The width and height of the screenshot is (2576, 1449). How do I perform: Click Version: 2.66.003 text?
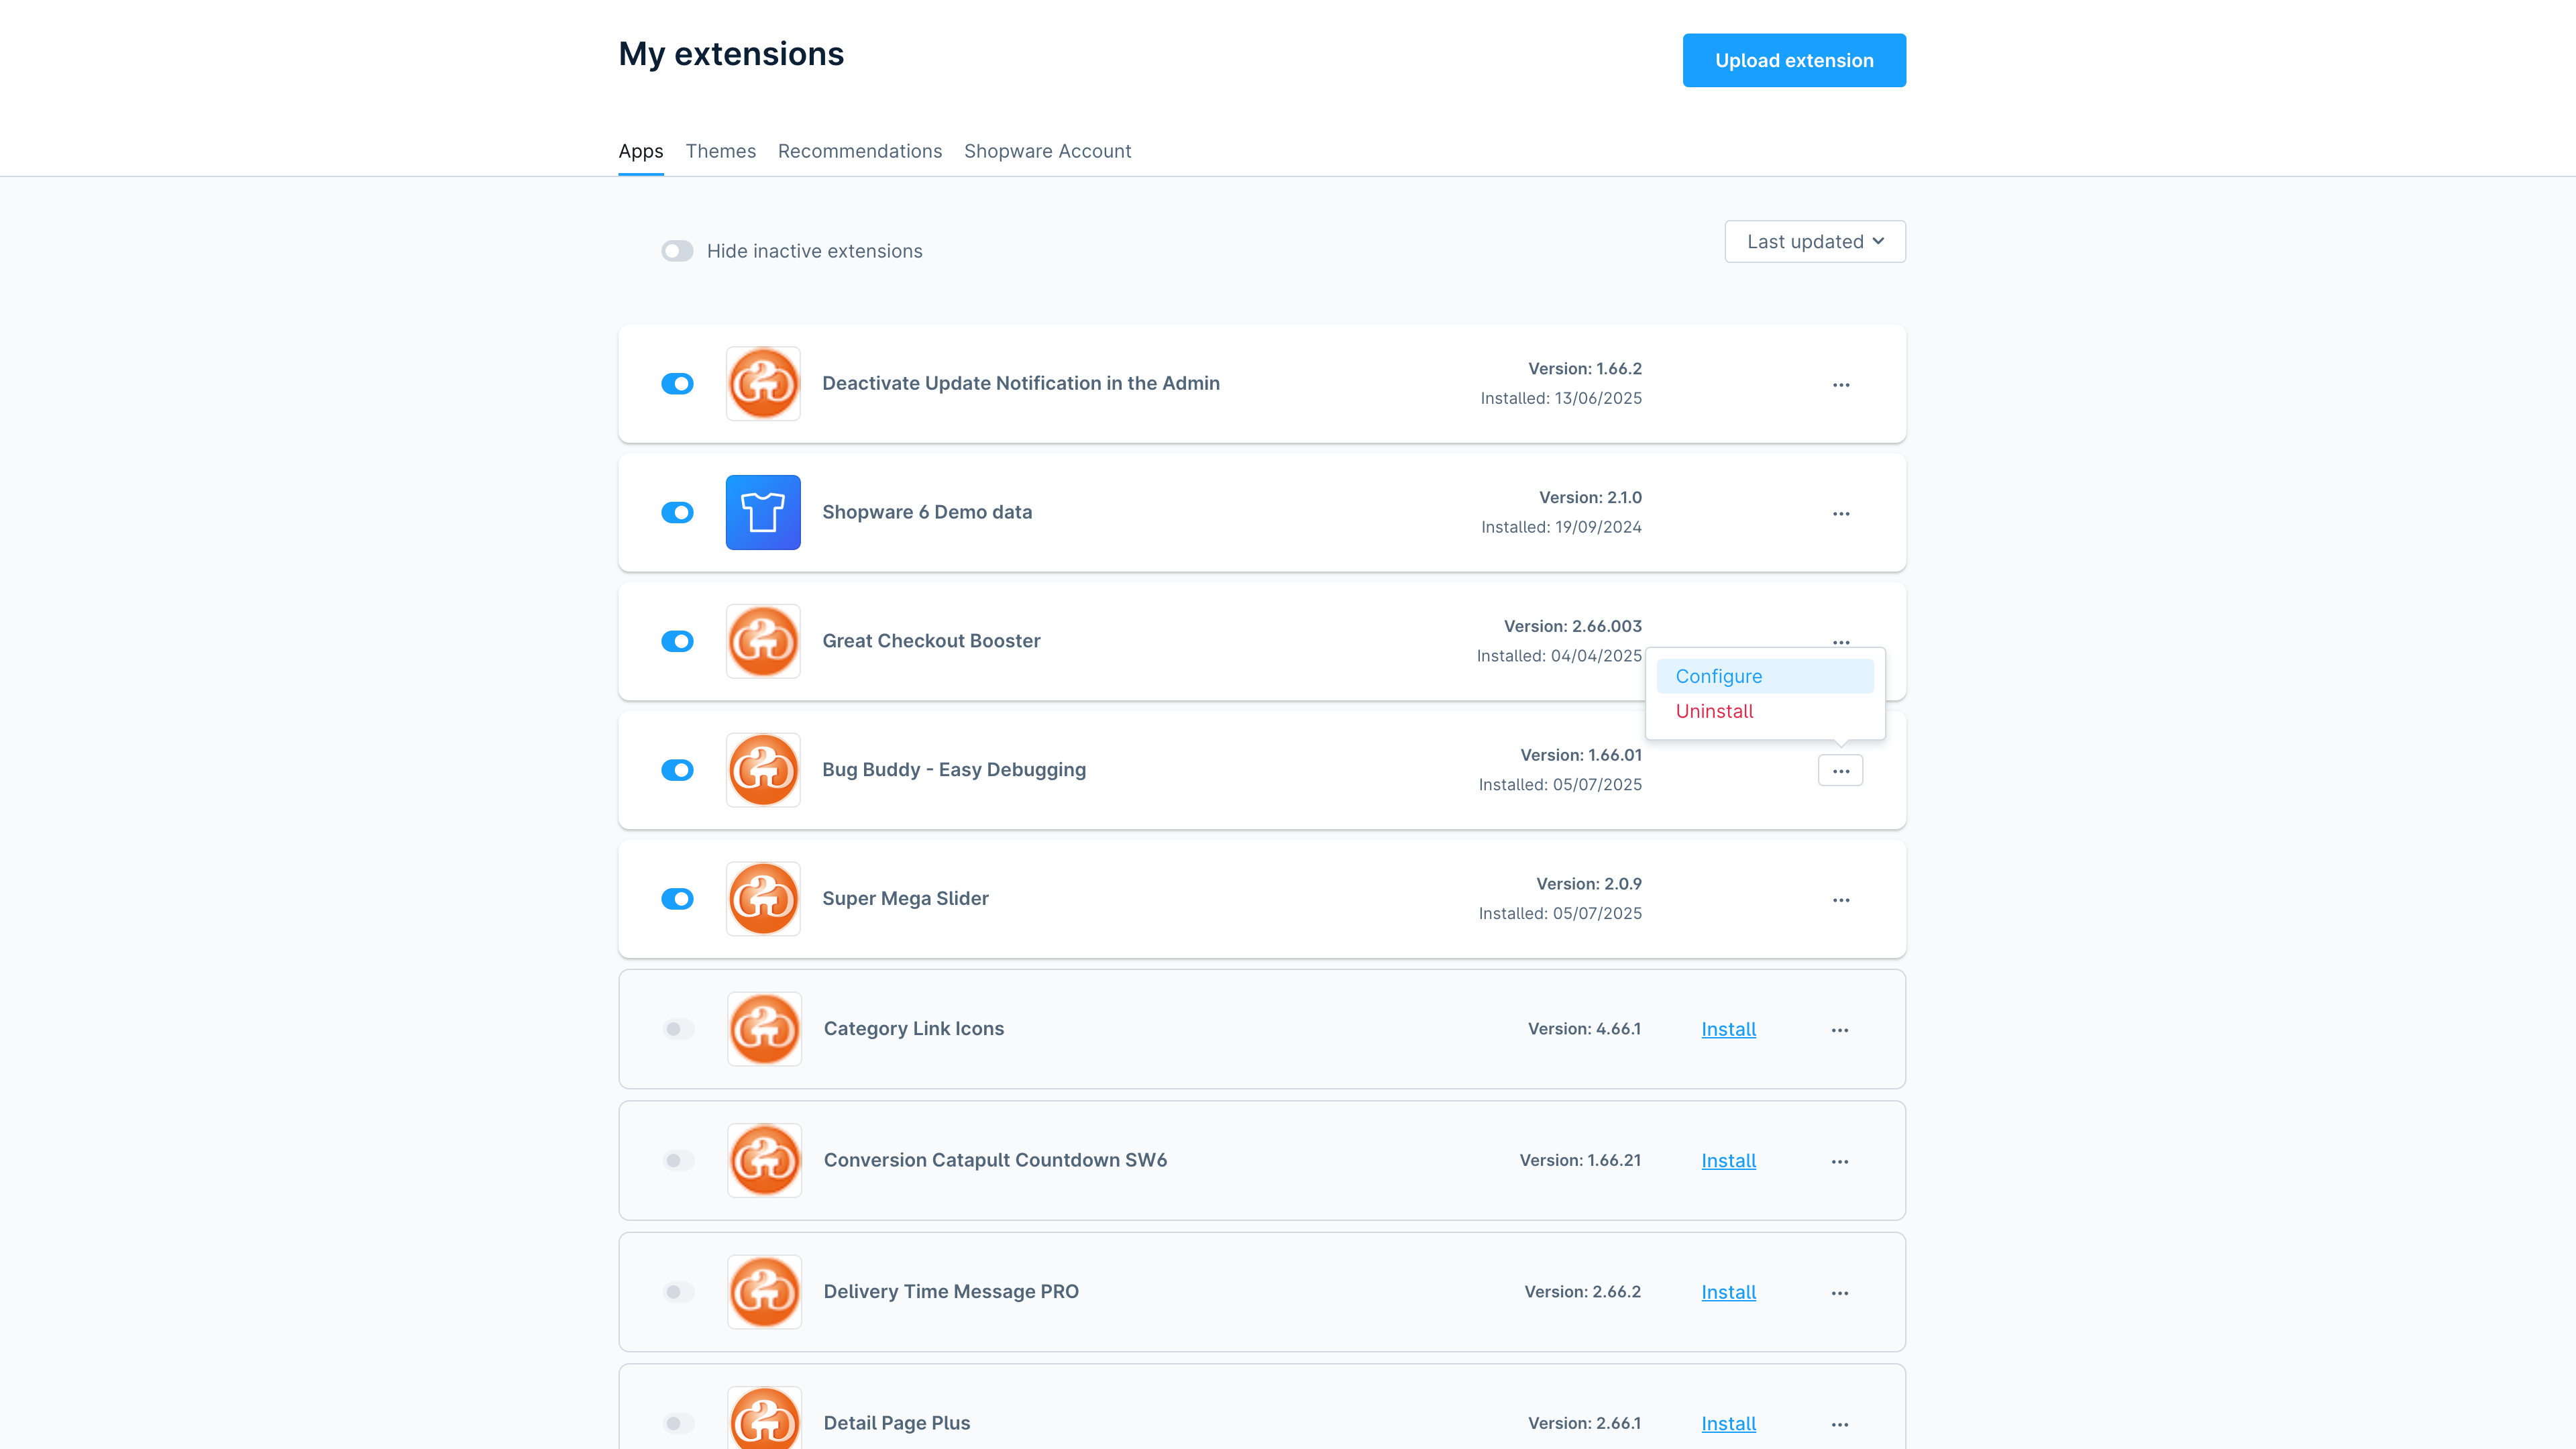click(1573, 627)
